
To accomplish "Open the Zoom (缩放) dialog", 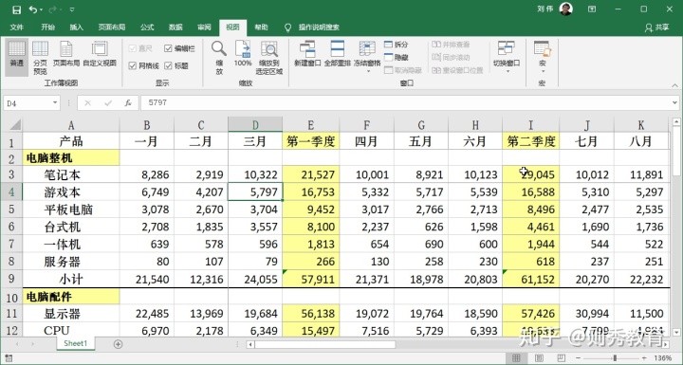I will point(219,57).
